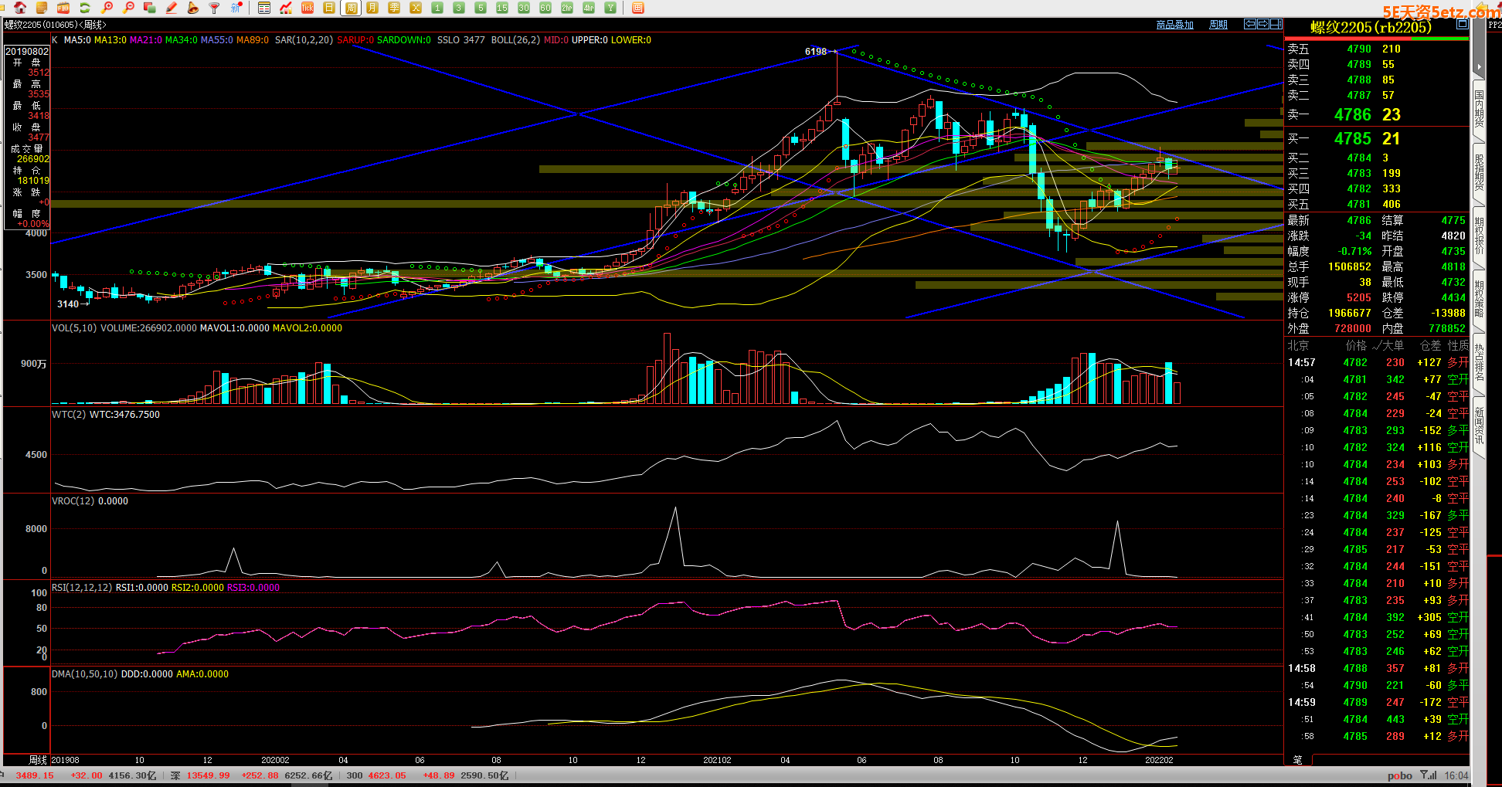Click the filter funnel icon

coord(215,8)
